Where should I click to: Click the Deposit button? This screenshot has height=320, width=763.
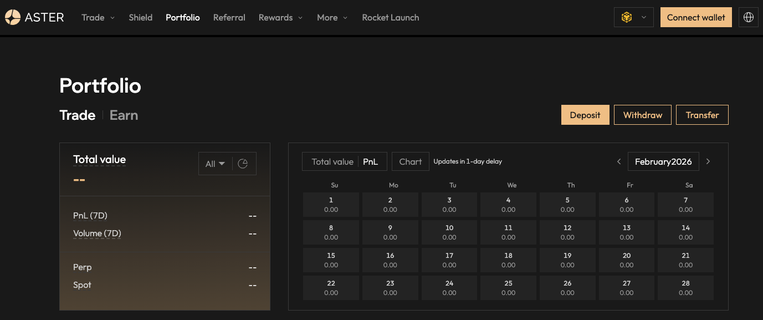click(585, 115)
